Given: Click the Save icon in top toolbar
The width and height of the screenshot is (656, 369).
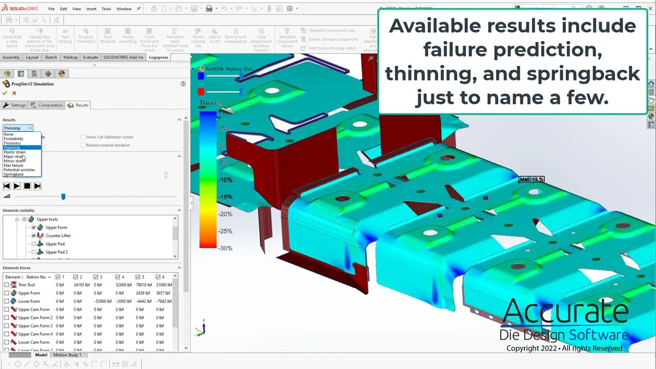Looking at the screenshot, I should click(x=194, y=9).
